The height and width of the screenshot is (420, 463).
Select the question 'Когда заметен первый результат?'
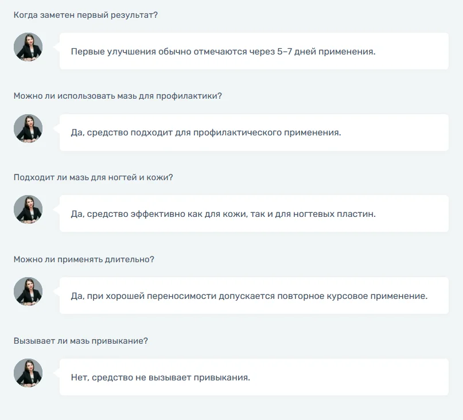85,15
